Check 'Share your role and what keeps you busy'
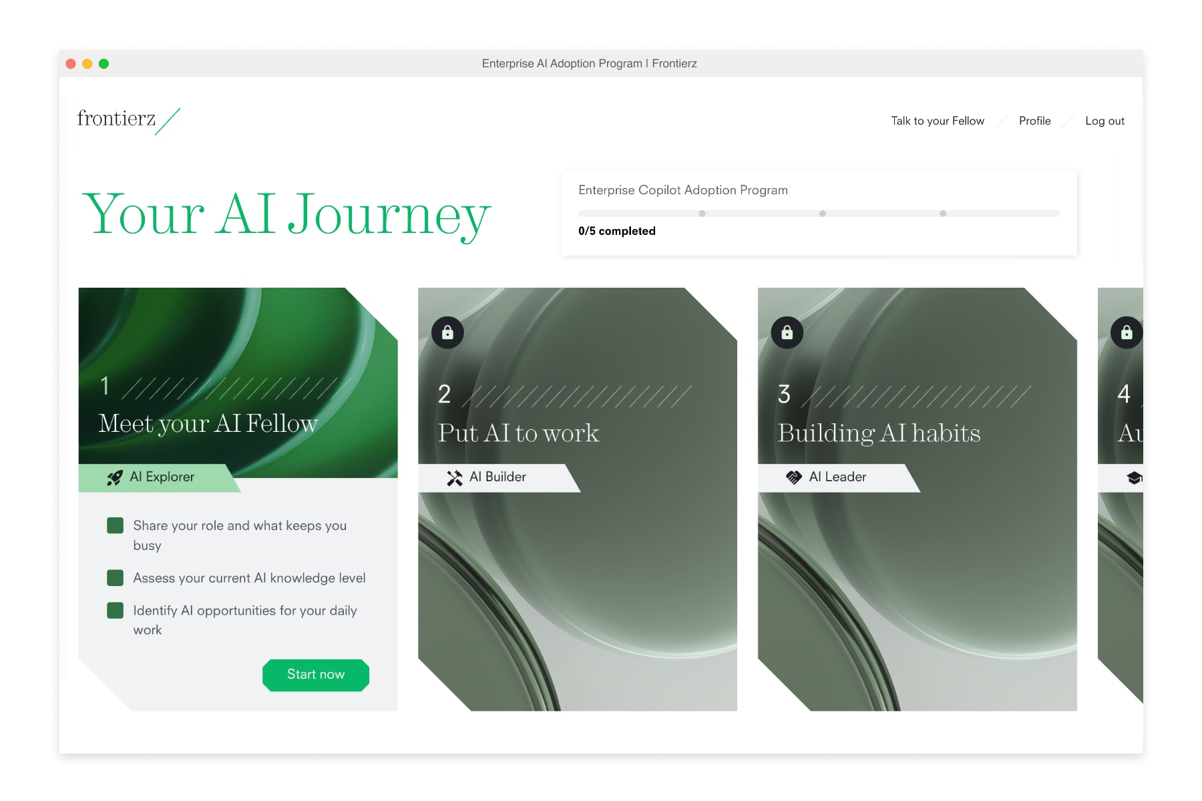Screen dimensions: 1202x801 click(116, 525)
